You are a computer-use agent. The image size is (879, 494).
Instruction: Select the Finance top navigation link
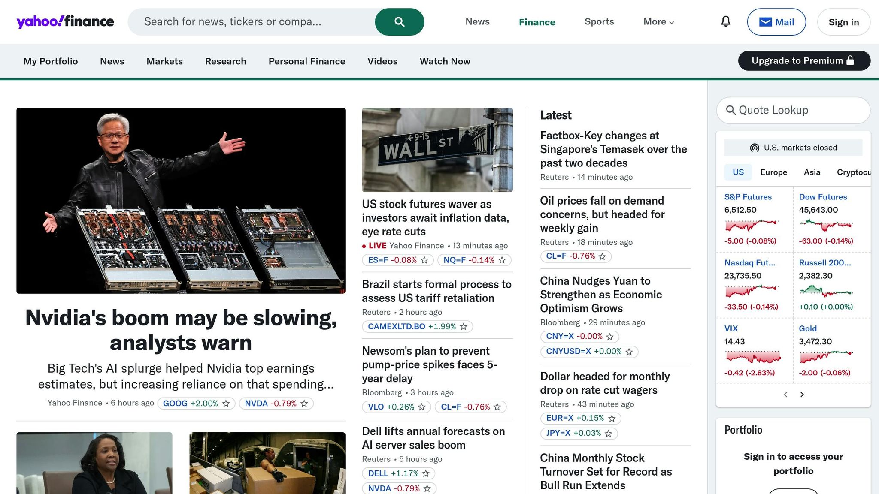[537, 22]
